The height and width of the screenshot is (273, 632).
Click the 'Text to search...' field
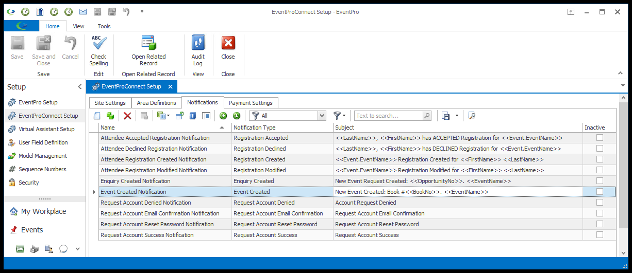click(x=388, y=116)
